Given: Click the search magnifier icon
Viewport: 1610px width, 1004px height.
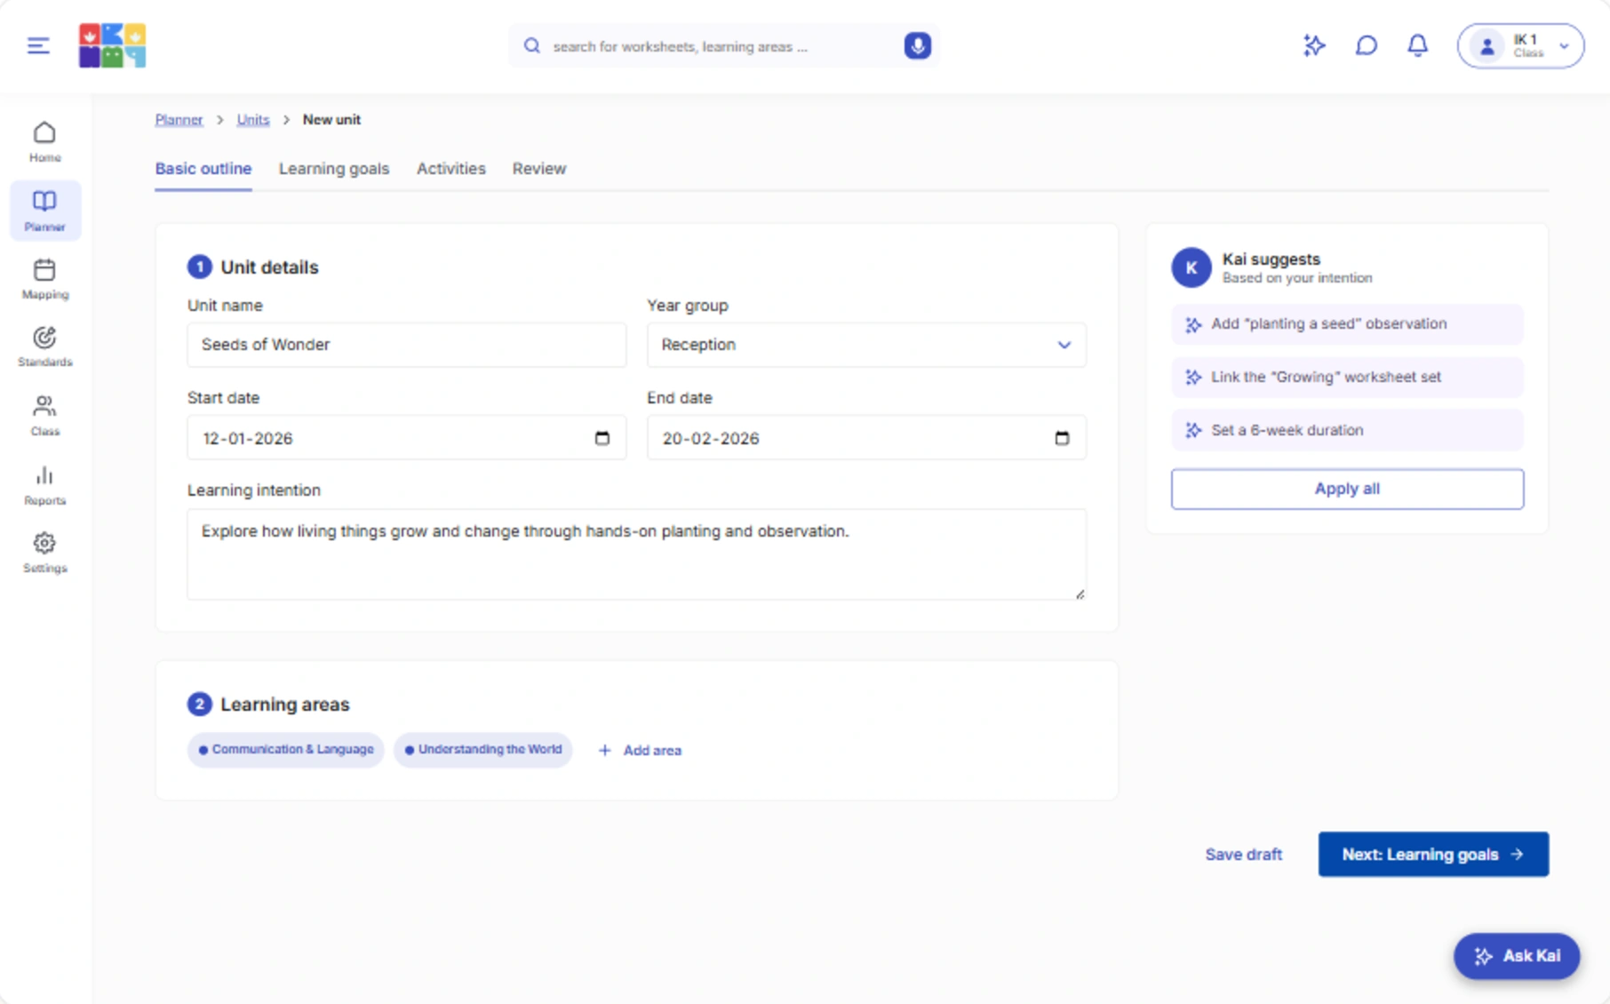Looking at the screenshot, I should (x=531, y=45).
